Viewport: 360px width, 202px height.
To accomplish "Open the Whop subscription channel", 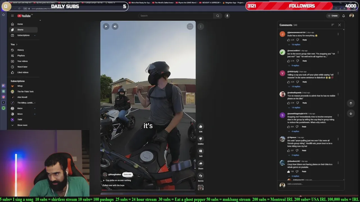I will click(23, 86).
